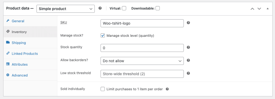Click the gear icon beside Advanced

[8, 75]
